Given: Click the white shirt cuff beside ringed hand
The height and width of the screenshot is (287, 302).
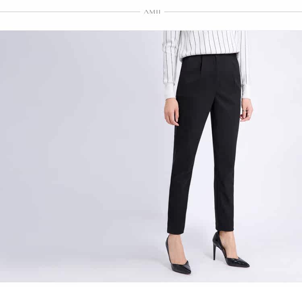Looking at the screenshot, I should tap(246, 92).
